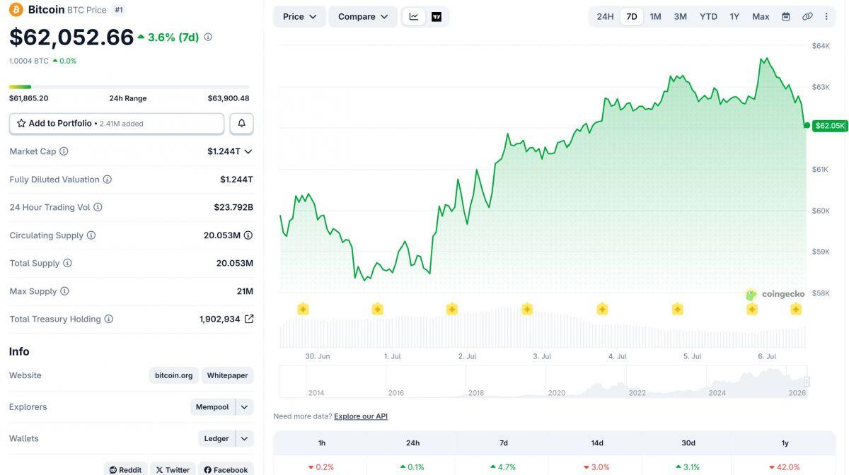The width and height of the screenshot is (849, 475).
Task: Click the star icon in Add to Portfolio
Action: coord(21,123)
